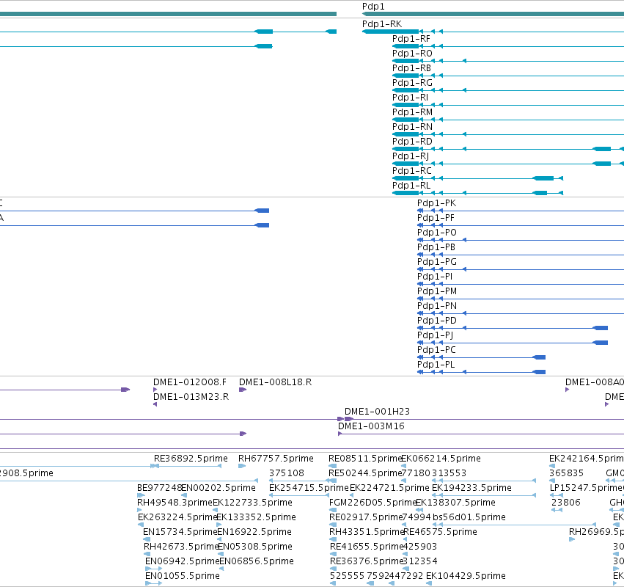The height and width of the screenshot is (587, 624).
Task: Open the EK122733.5prime EST label
Action: [x=253, y=503]
